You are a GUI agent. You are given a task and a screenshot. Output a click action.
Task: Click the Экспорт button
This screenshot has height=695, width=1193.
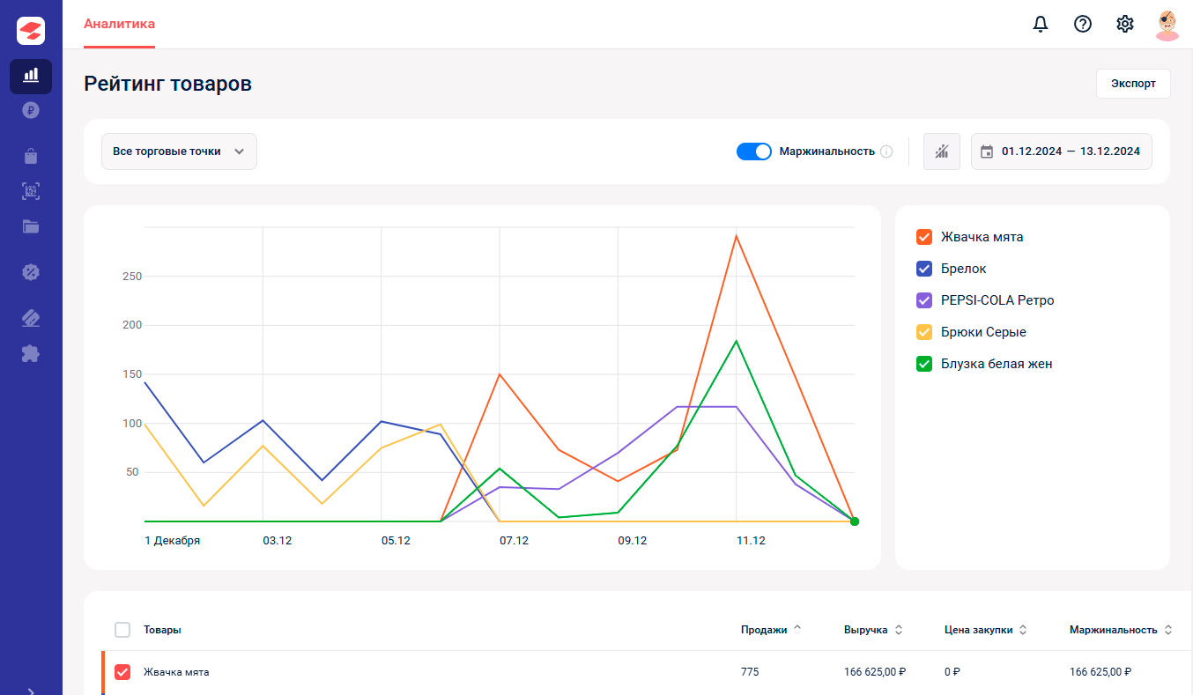coord(1133,84)
